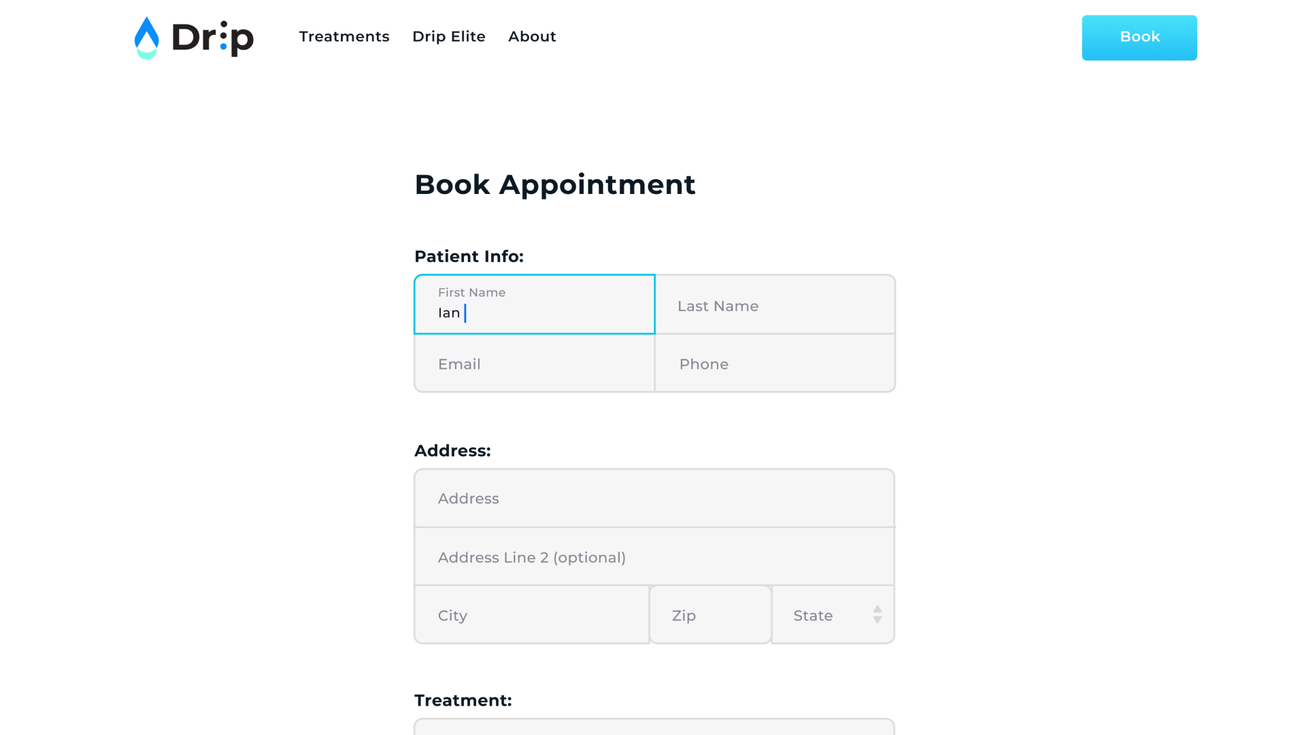Click the Treatment selection box below the heading
1306x735 pixels.
point(654,726)
